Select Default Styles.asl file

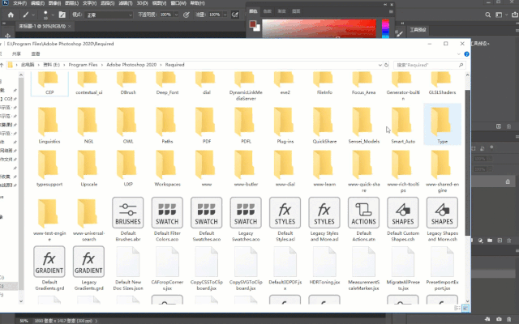click(285, 220)
